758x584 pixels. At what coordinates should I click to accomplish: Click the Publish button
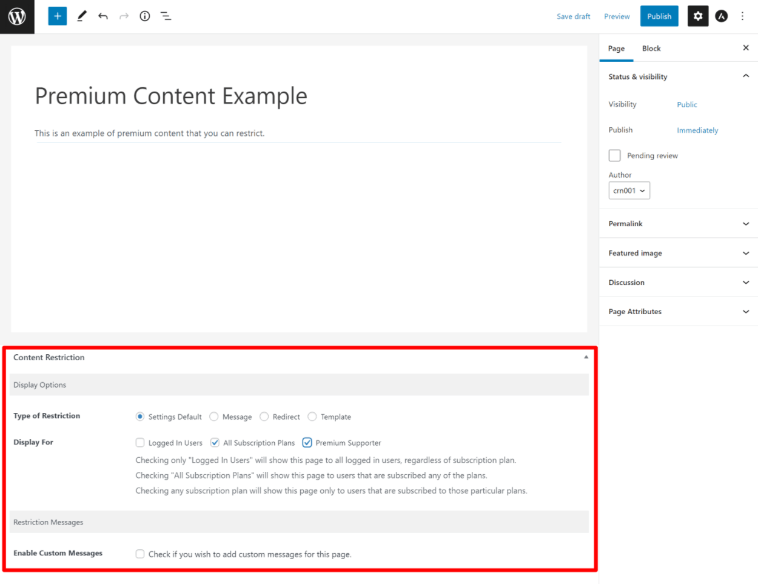[659, 16]
